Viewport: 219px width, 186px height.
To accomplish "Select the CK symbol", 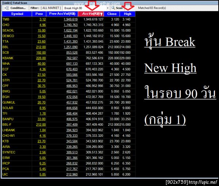I will (x=4, y=75).
